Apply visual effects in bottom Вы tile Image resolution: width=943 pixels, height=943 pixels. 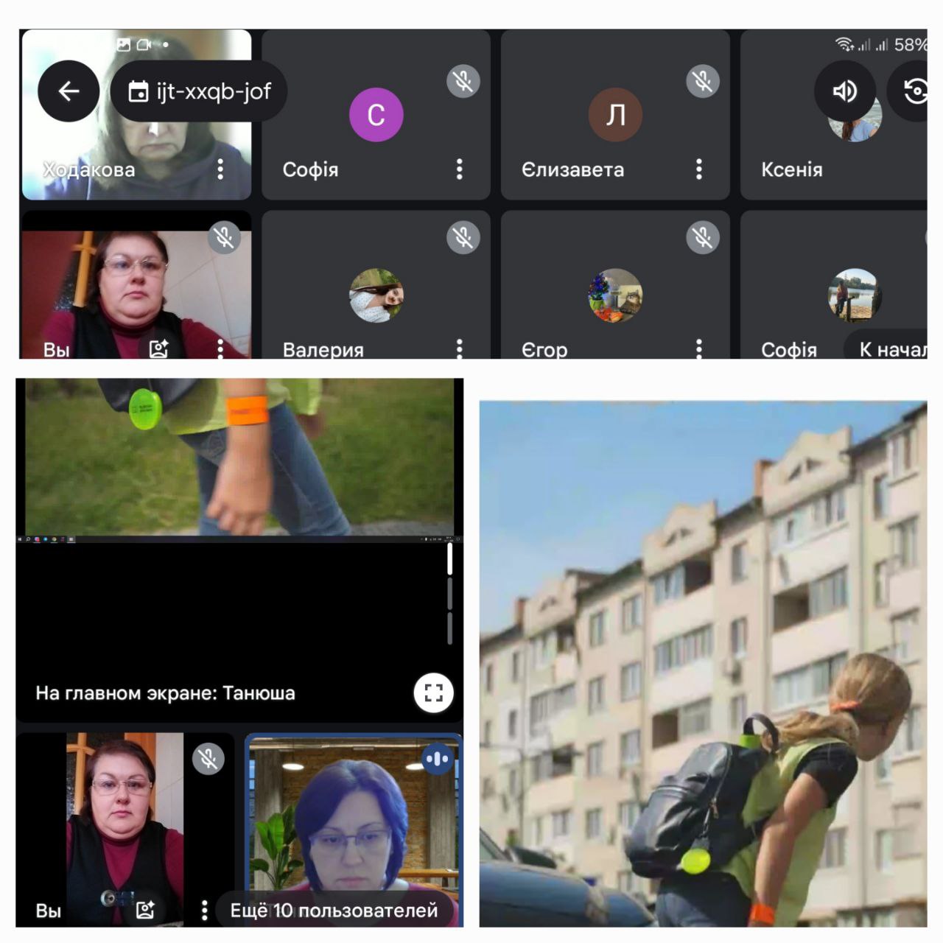145,910
